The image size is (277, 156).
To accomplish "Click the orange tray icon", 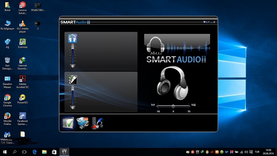I will tap(217, 152).
